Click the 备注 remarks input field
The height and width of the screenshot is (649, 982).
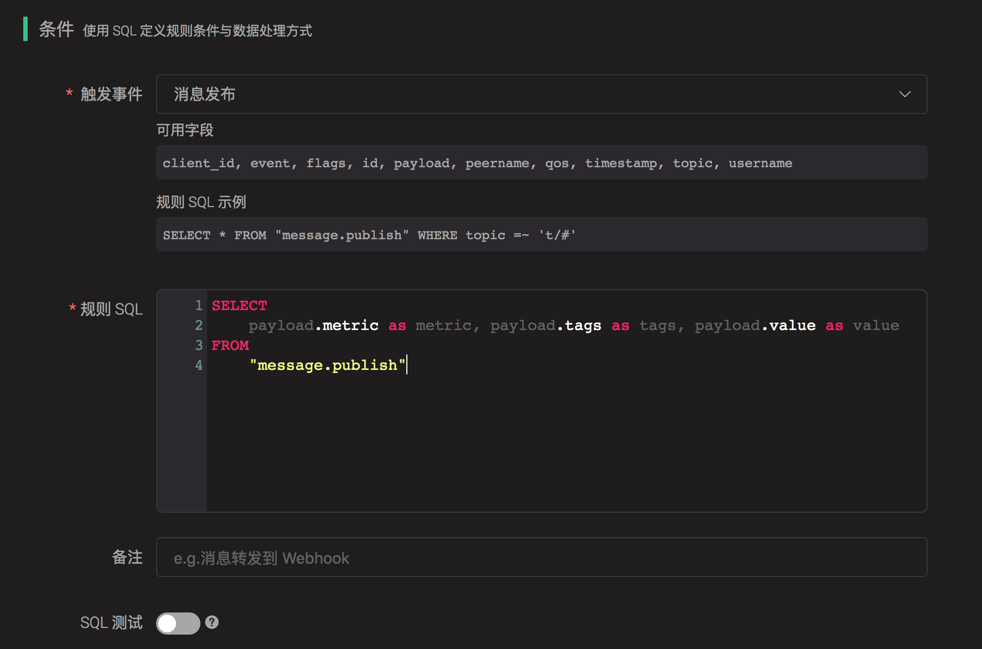click(x=541, y=558)
